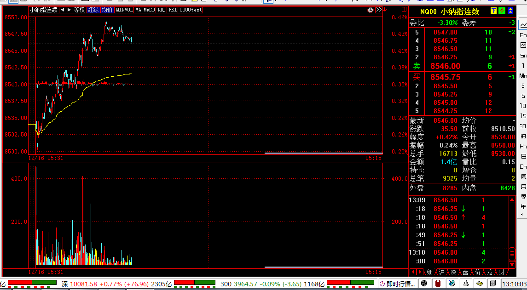Switch to the 深 tab
The height and width of the screenshot is (290, 527).
454,272
